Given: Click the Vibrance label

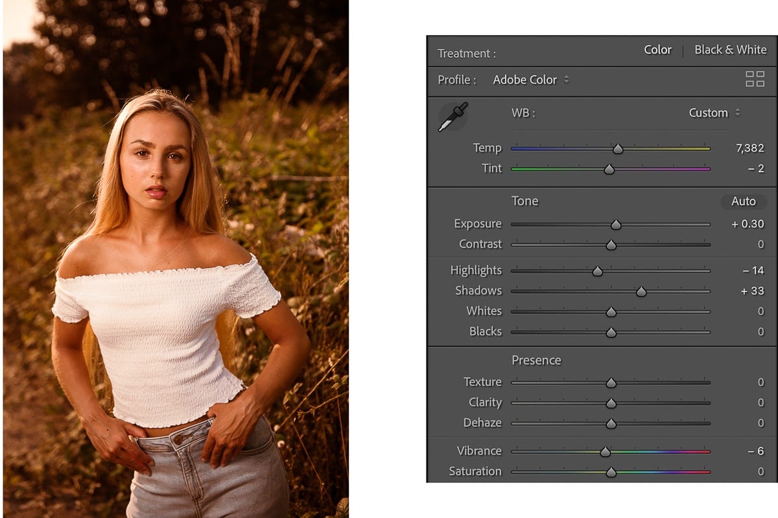Looking at the screenshot, I should [x=479, y=451].
